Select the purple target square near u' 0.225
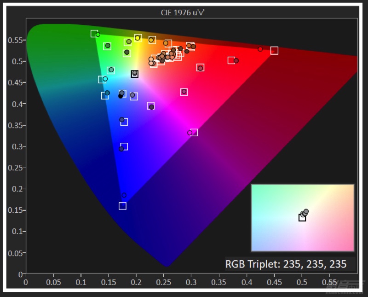The image size is (368, 297). pyautogui.click(x=151, y=106)
